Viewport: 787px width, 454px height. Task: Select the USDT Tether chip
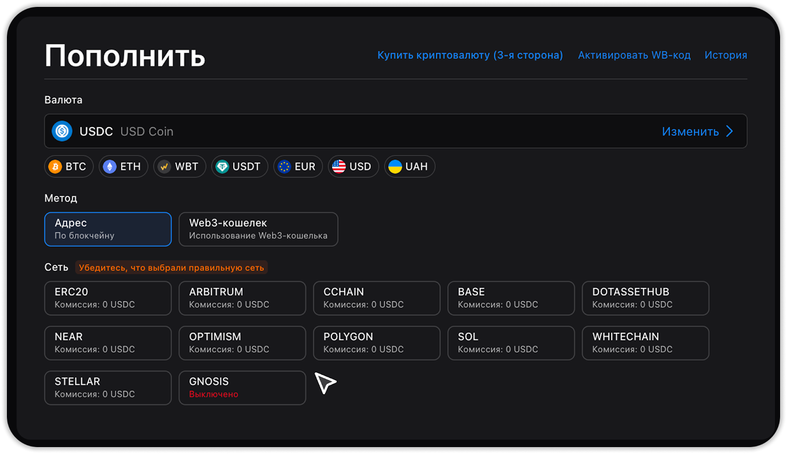click(240, 167)
